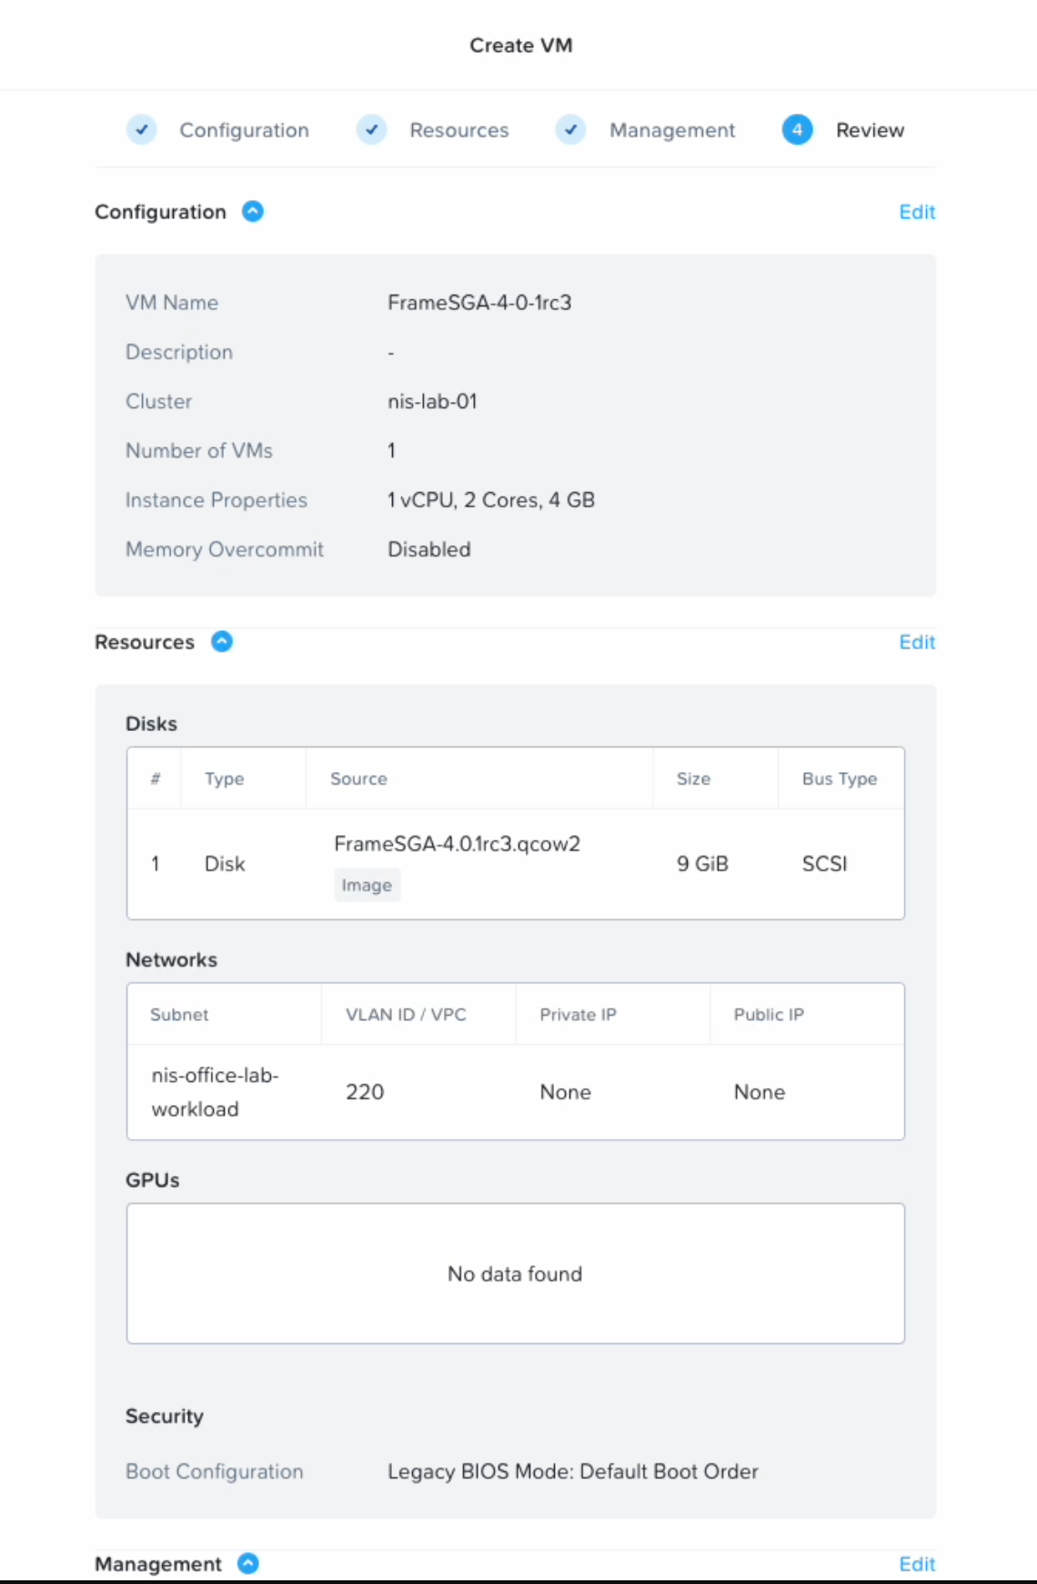Go to the Configuration wizard step
Screen dimensions: 1037x1584
(x=244, y=130)
